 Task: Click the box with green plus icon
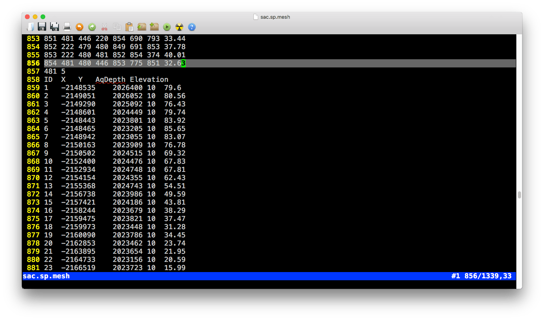click(154, 27)
